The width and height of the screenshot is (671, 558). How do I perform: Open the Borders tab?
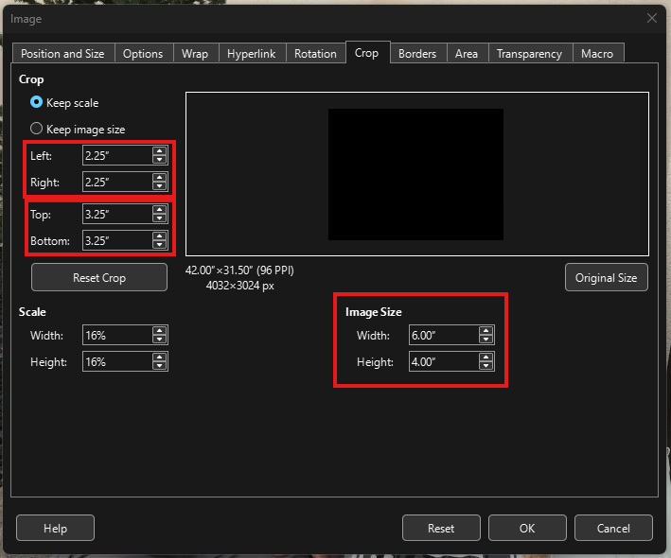(417, 54)
